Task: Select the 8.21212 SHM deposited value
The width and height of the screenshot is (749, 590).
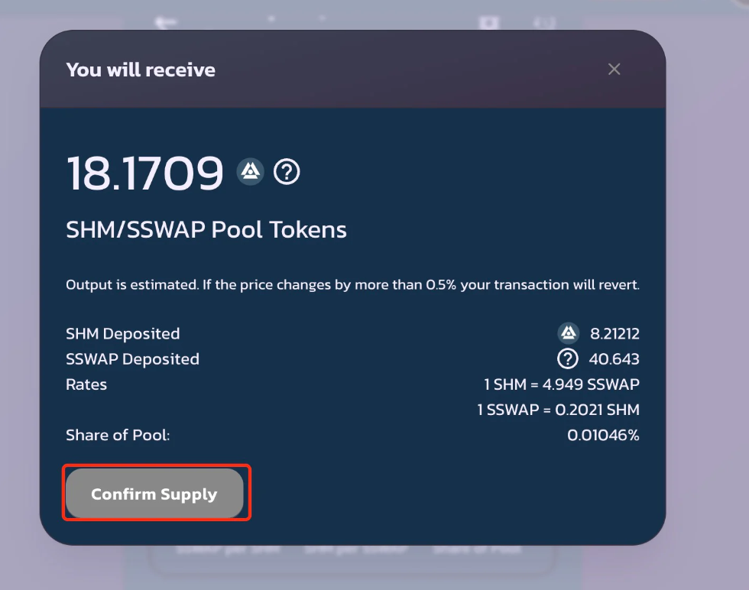Action: click(x=614, y=334)
